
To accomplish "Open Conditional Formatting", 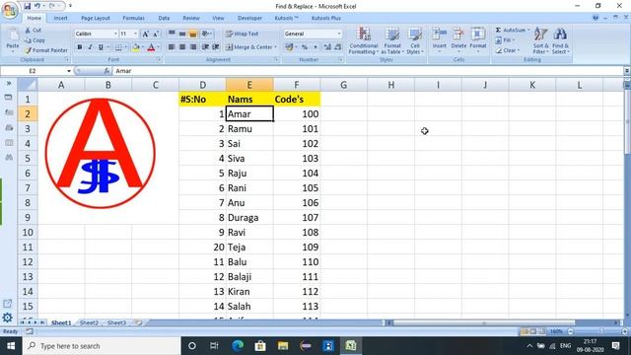I will [364, 40].
